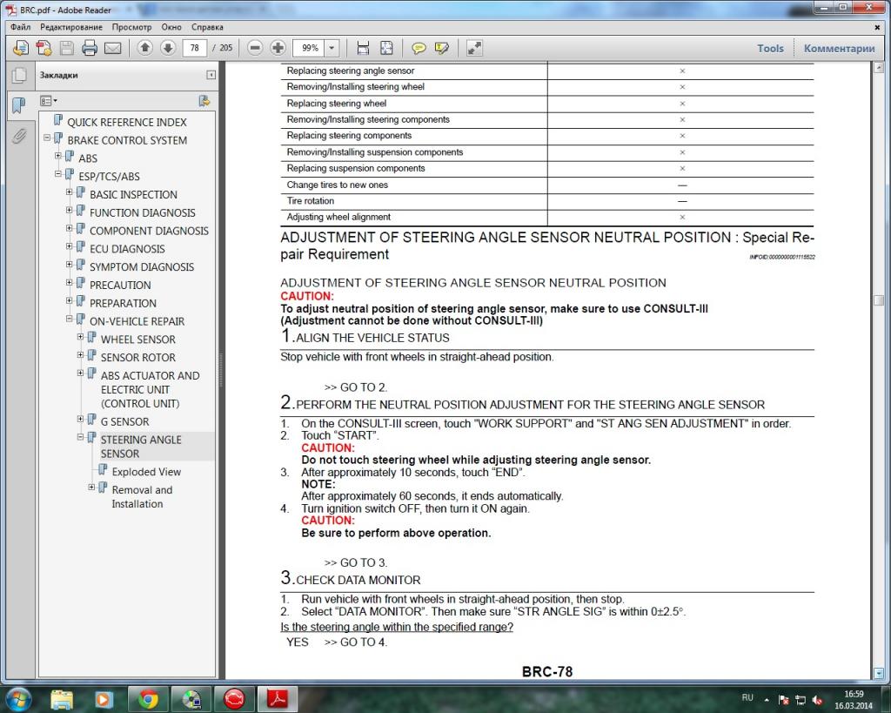Go to next page with down arrow
This screenshot has width=891, height=713.
tap(168, 48)
